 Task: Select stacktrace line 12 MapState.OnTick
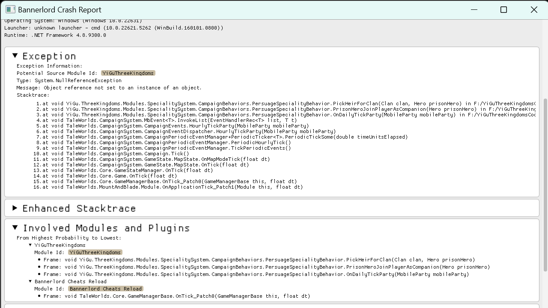(141, 165)
